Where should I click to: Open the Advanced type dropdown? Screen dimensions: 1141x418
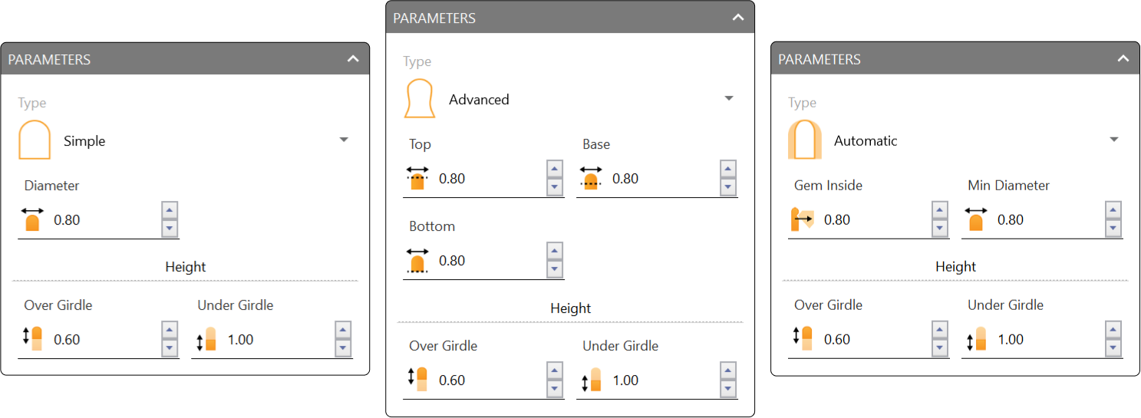point(729,98)
